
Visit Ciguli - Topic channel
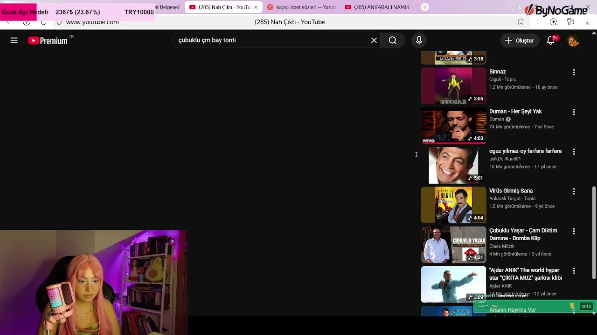[502, 80]
